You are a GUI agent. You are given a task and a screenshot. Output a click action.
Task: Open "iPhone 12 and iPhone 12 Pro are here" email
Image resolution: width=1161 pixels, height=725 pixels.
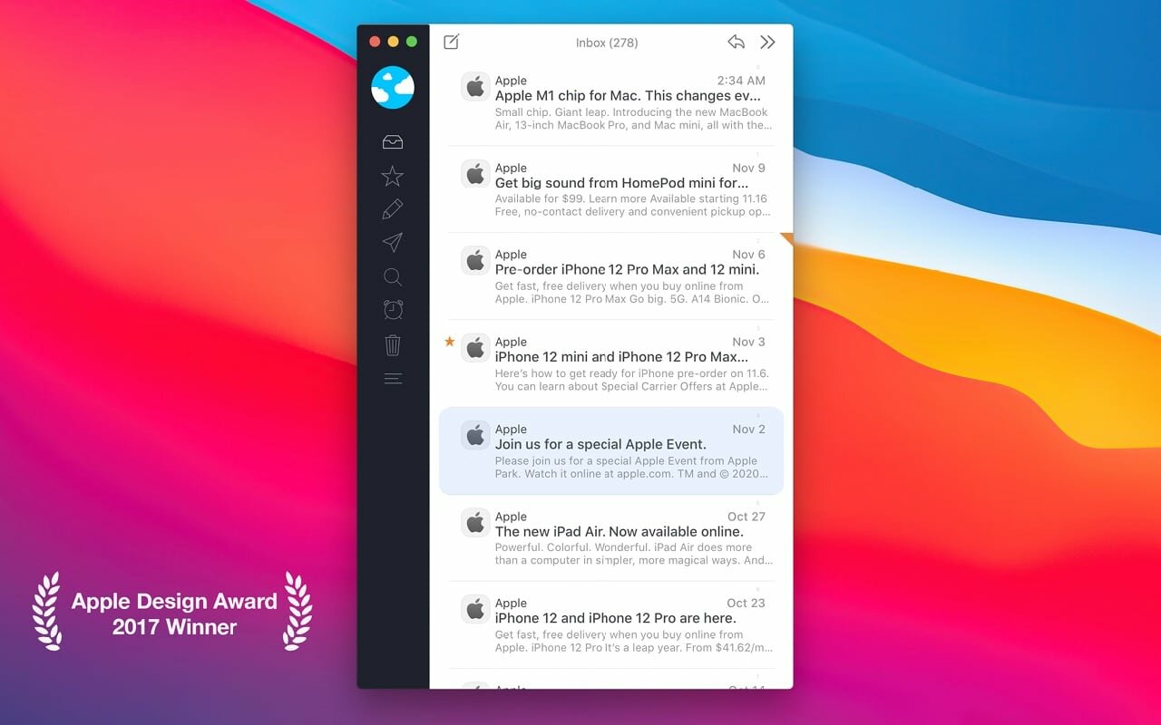click(x=611, y=624)
